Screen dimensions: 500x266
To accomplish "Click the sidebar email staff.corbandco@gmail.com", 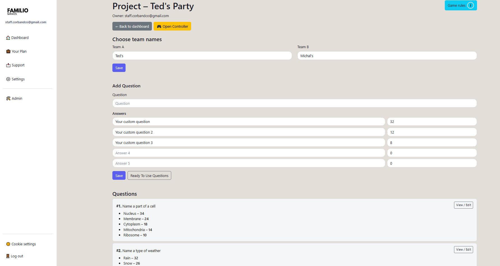I will point(26,22).
